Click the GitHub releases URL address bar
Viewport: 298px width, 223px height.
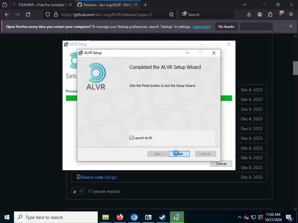coord(107,15)
